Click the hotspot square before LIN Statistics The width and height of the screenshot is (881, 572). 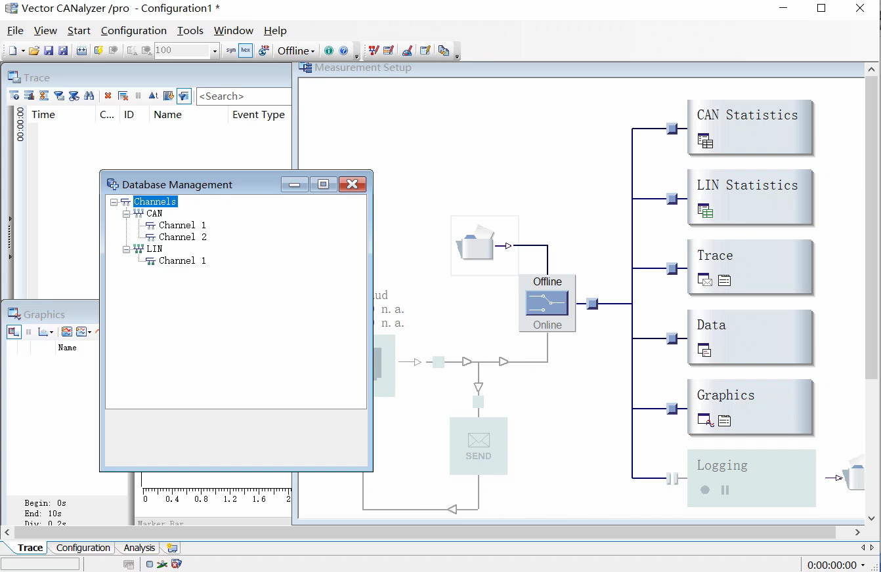672,198
